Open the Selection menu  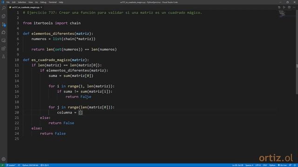(x=22, y=2)
